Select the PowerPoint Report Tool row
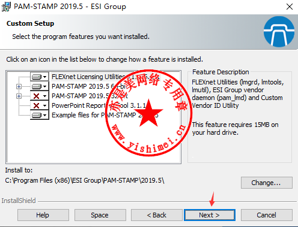The height and width of the screenshot is (227, 298). (x=99, y=105)
